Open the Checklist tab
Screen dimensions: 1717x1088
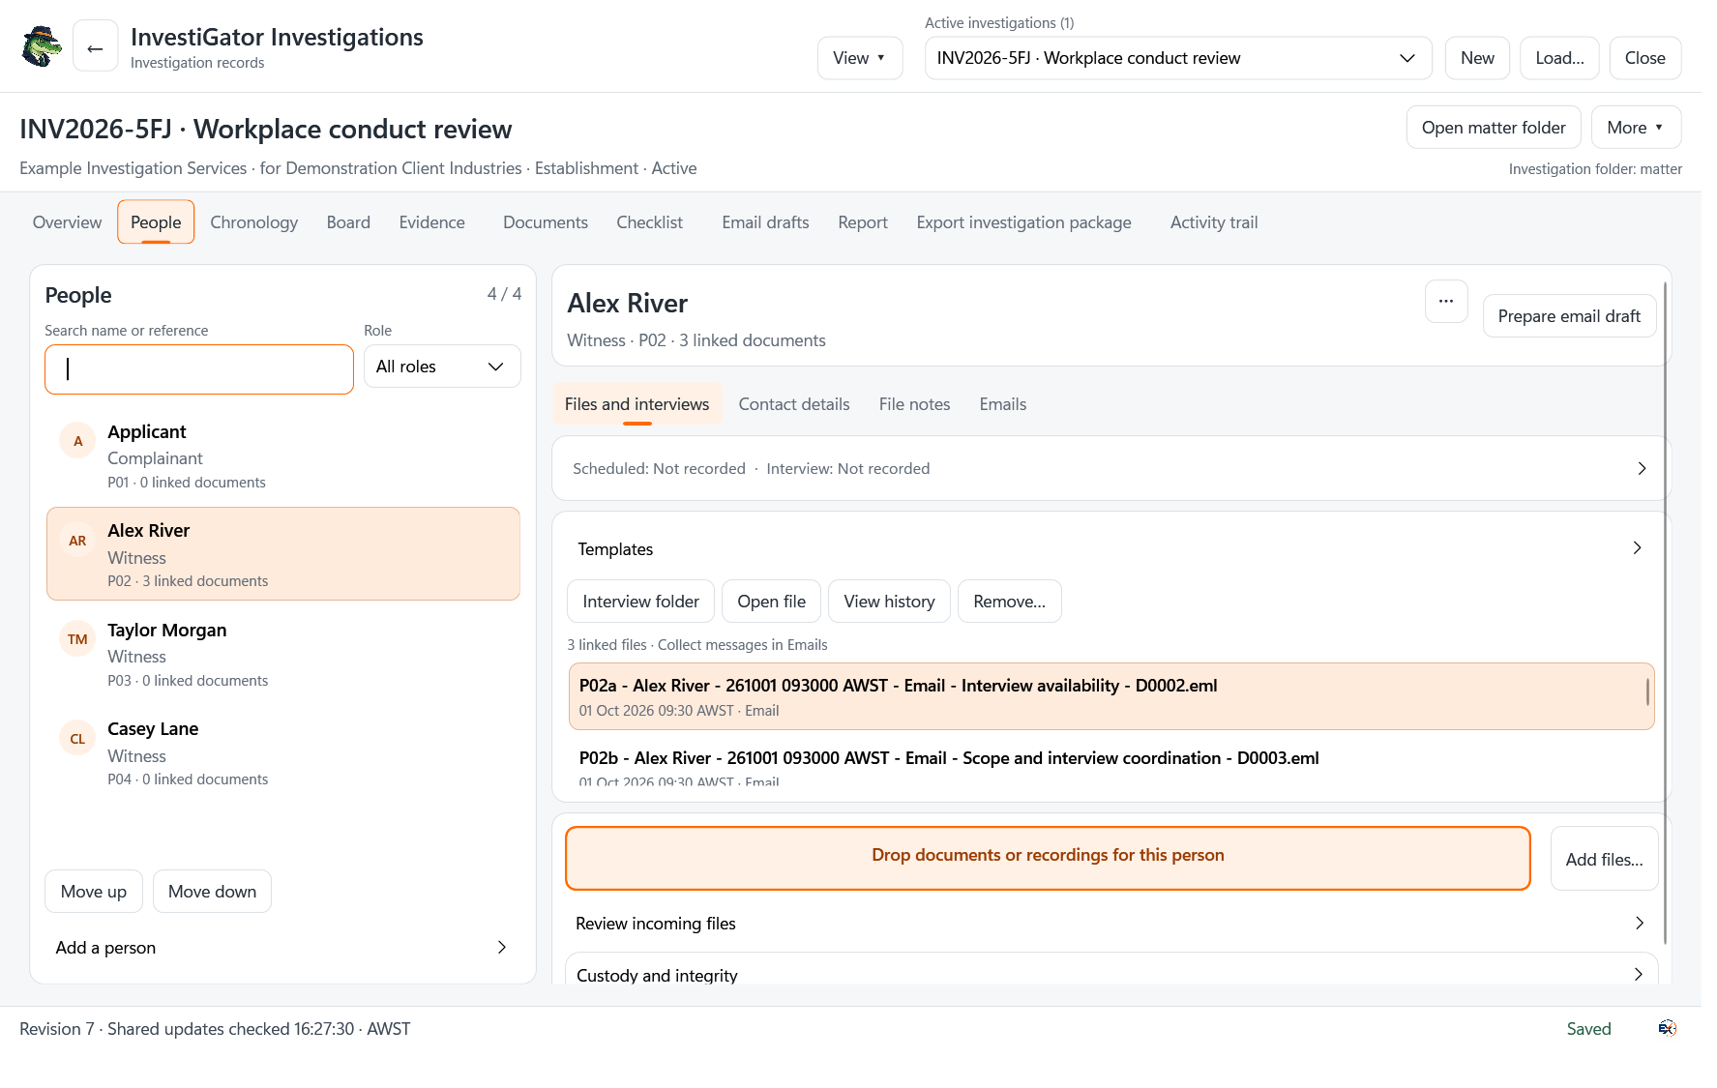click(x=650, y=222)
